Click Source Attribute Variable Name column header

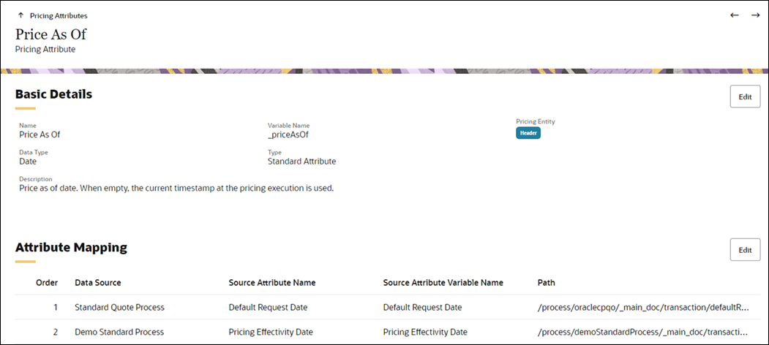[x=443, y=282]
